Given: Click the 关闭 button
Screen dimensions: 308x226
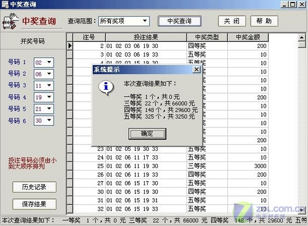Looking at the screenshot, I should [x=232, y=21].
